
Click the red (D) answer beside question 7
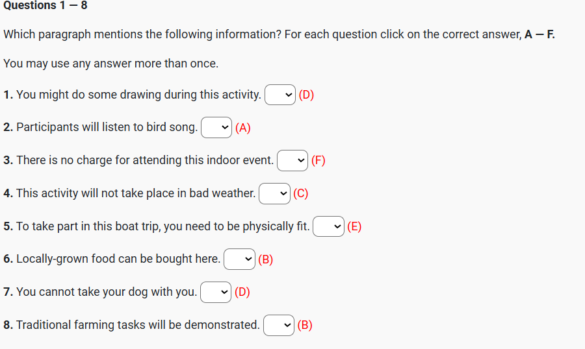point(242,292)
